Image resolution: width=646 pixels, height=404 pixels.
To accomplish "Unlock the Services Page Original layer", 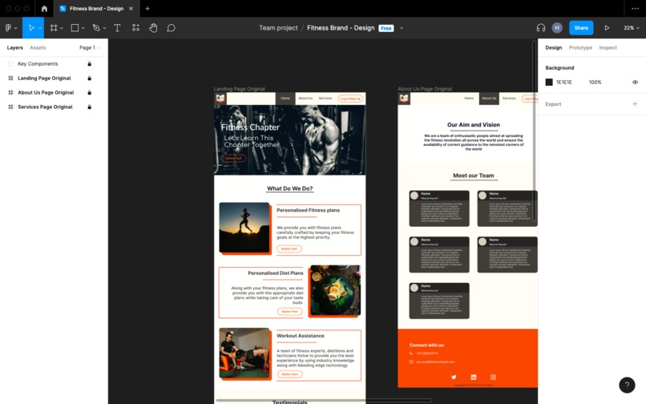I will (90, 107).
